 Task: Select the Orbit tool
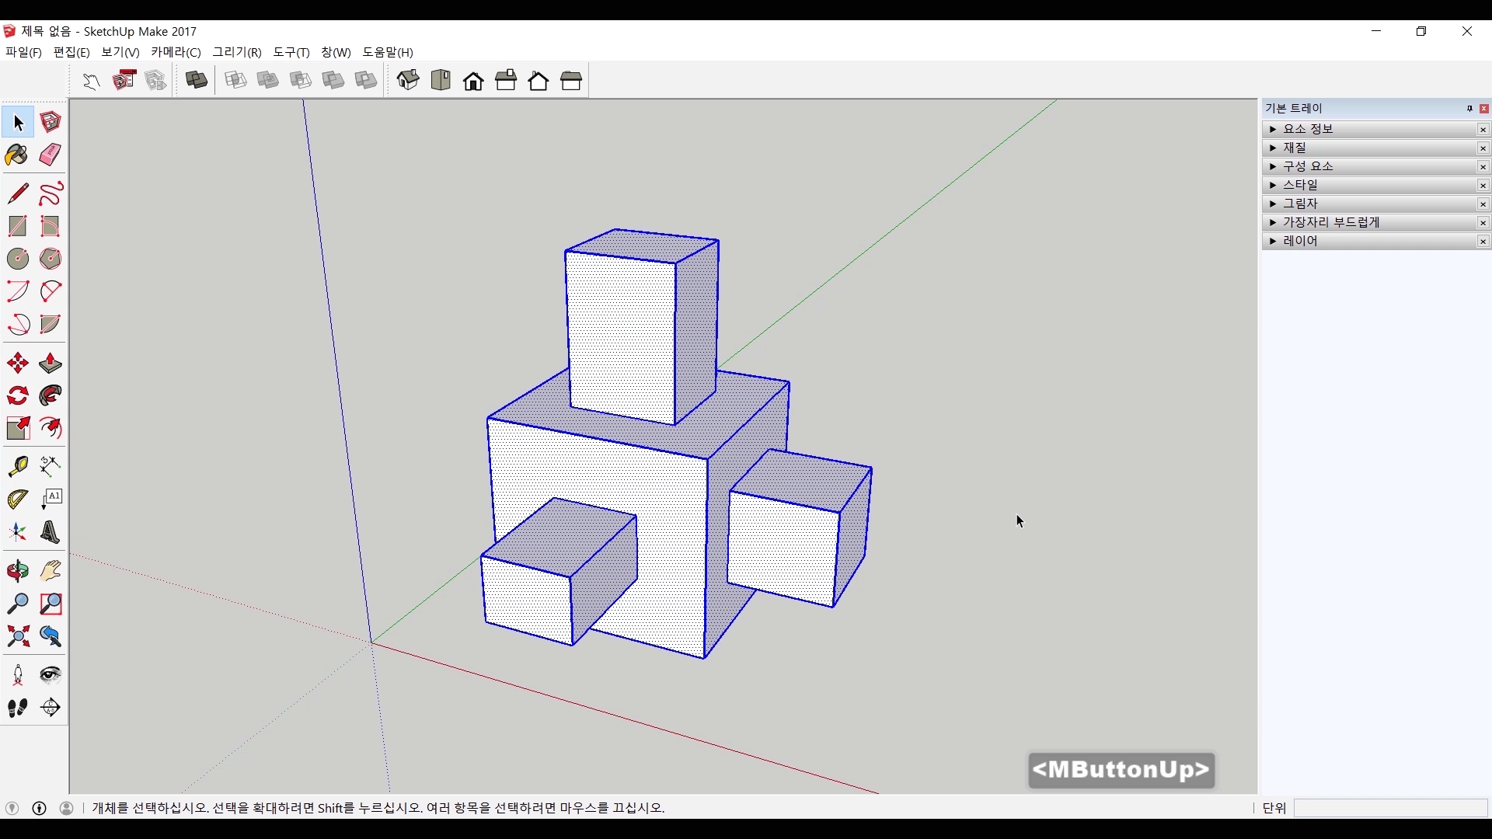pos(17,571)
